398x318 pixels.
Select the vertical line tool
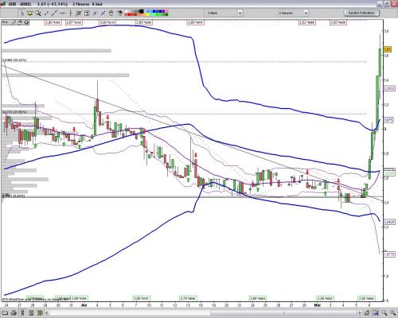click(71, 13)
